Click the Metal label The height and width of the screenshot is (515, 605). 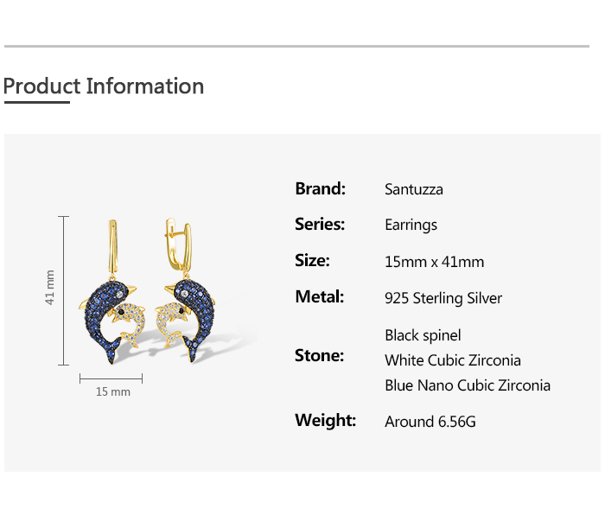[319, 297]
